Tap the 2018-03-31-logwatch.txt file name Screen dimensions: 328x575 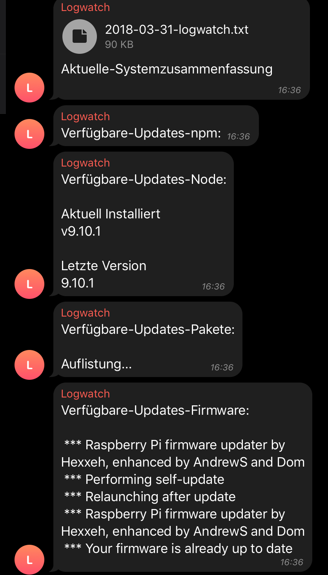point(177,29)
